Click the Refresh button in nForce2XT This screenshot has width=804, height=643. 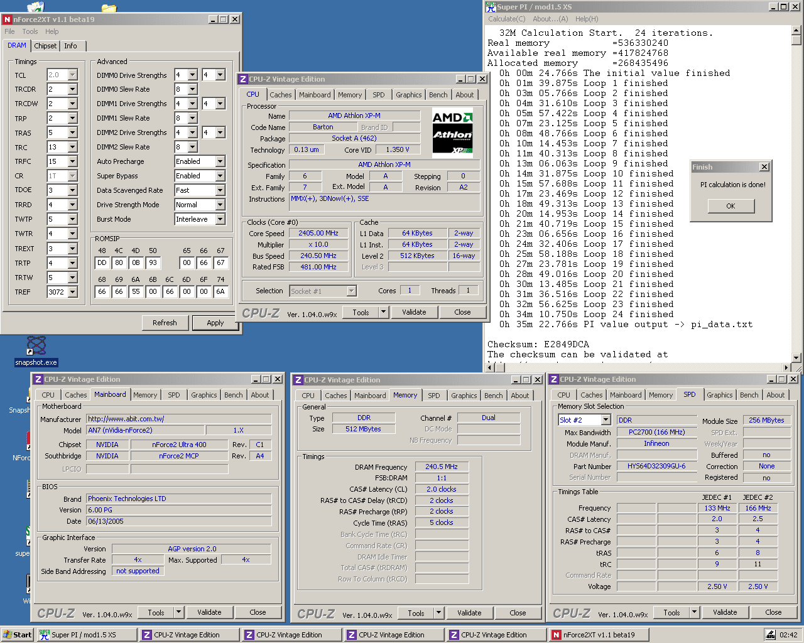coord(165,323)
